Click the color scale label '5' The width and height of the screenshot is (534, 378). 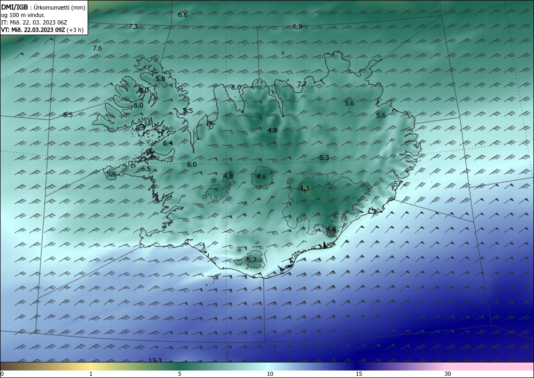[179, 374]
